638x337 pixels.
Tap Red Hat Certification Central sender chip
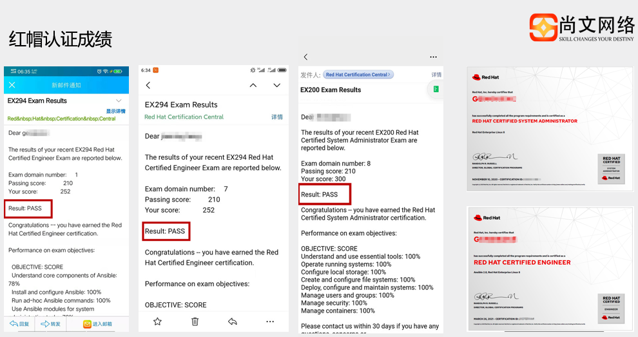coord(358,75)
